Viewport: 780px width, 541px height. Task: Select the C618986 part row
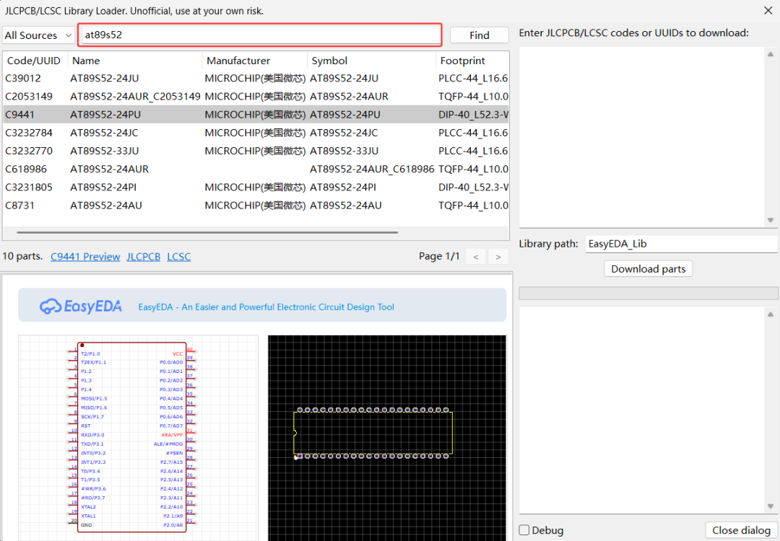point(256,169)
